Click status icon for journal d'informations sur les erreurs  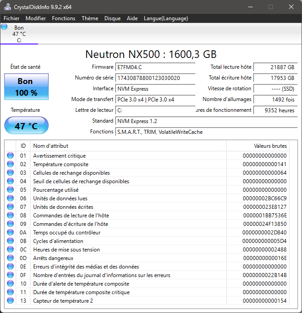[x=10, y=275]
